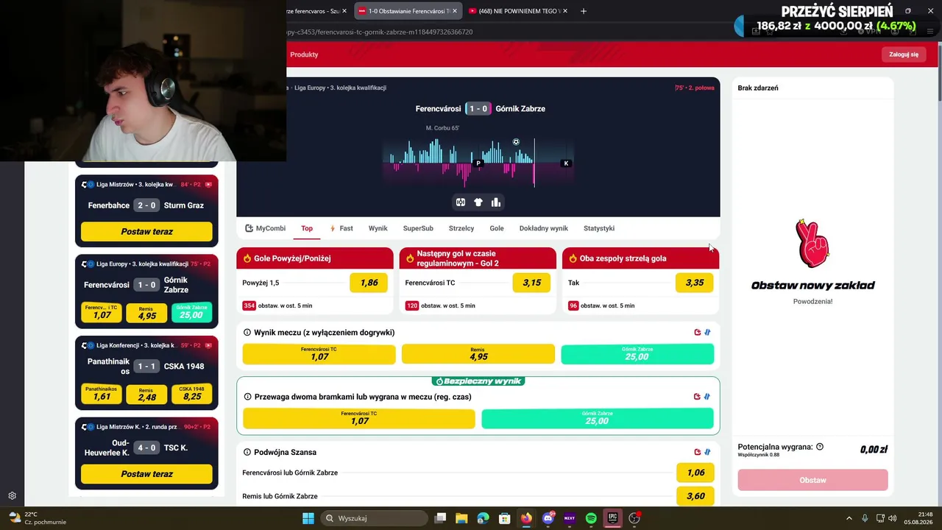
Task: Open File Explorer from the taskbar
Action: (x=461, y=518)
